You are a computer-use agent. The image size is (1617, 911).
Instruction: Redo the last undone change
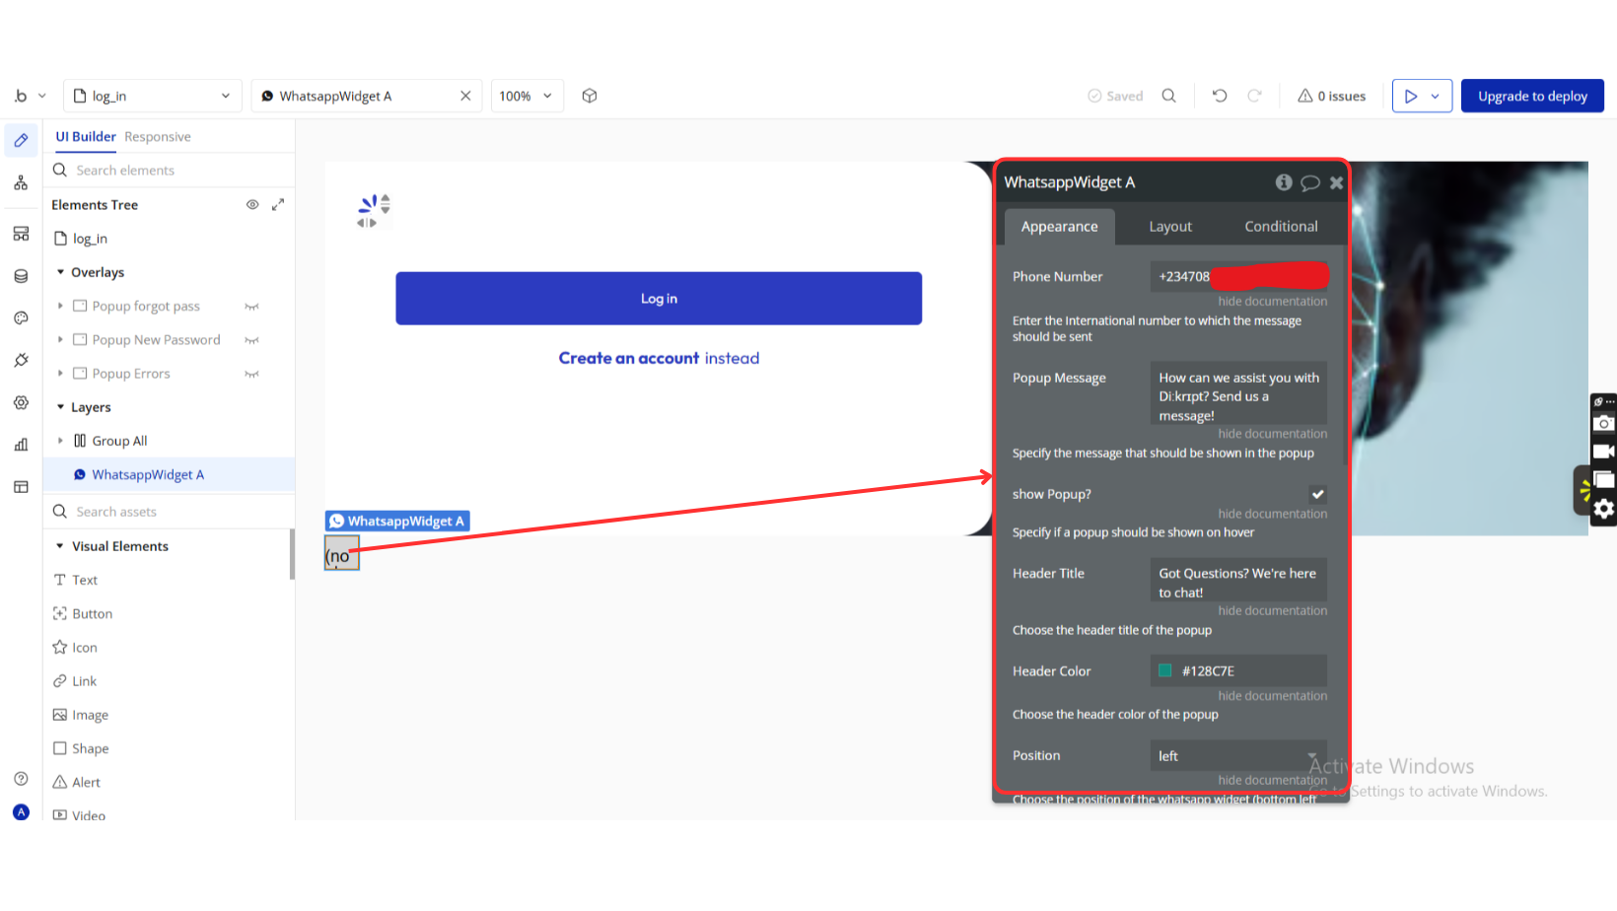pyautogui.click(x=1254, y=96)
